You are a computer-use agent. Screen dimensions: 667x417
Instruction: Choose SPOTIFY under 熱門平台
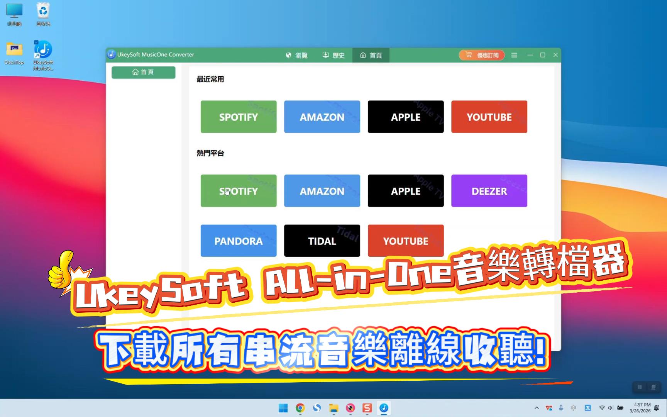click(x=239, y=191)
